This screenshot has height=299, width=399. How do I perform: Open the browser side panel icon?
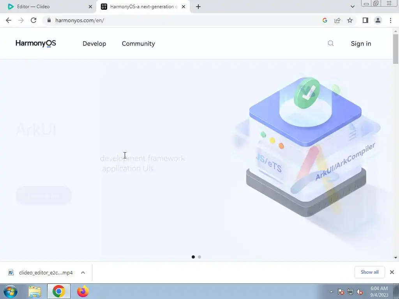365,20
